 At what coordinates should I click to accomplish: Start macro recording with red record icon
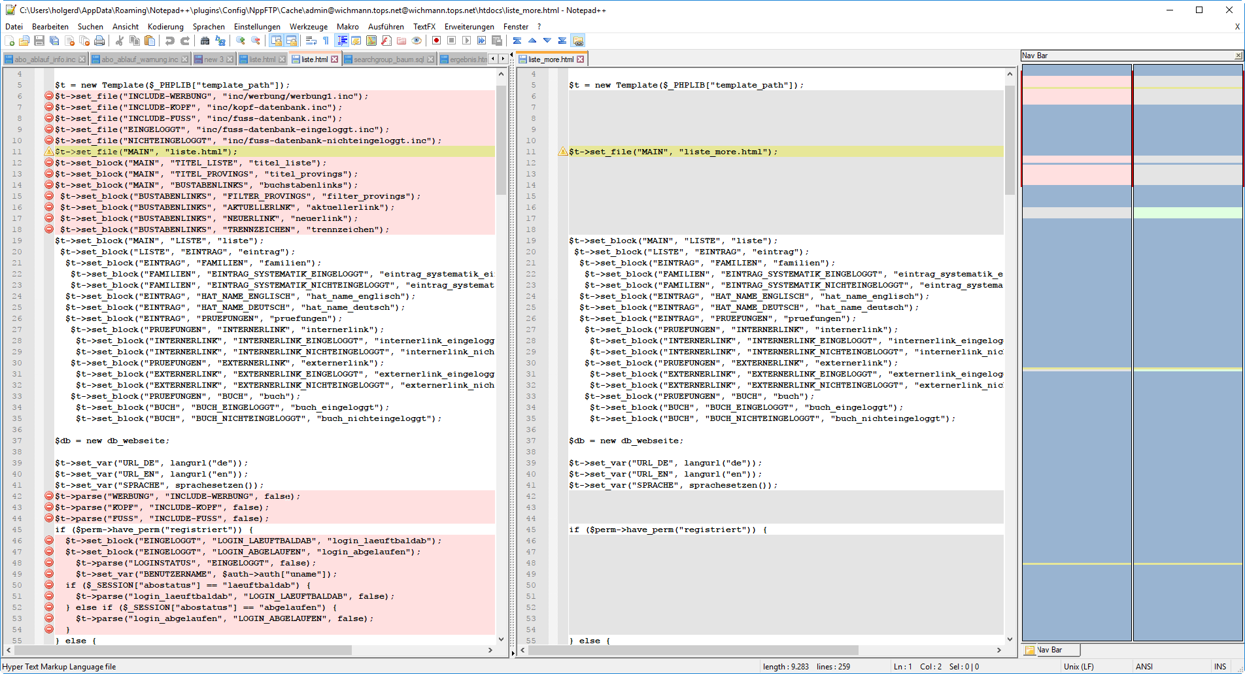pyautogui.click(x=436, y=41)
